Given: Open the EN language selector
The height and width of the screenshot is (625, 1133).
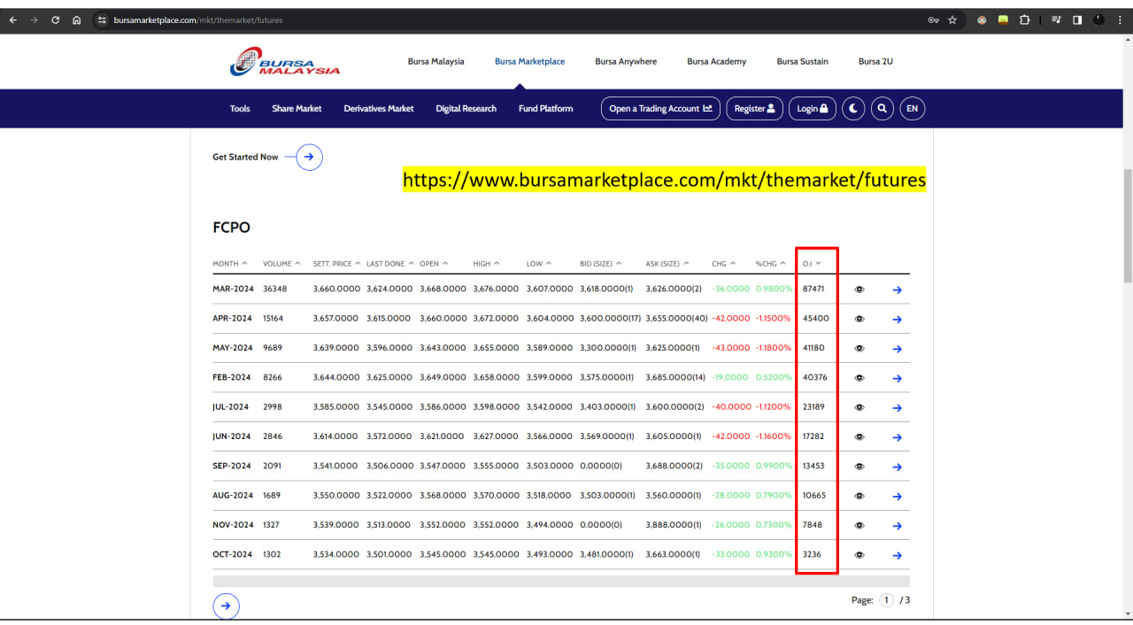Looking at the screenshot, I should click(x=912, y=109).
